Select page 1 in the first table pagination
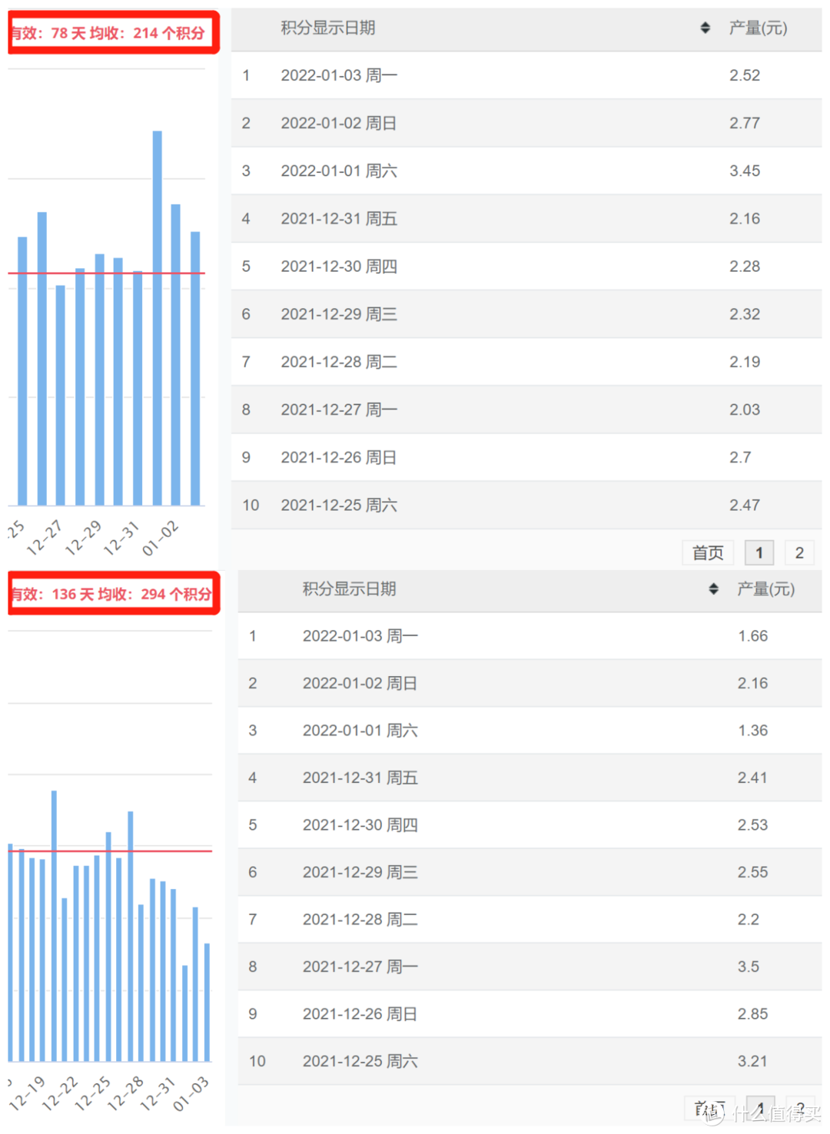 [x=759, y=552]
